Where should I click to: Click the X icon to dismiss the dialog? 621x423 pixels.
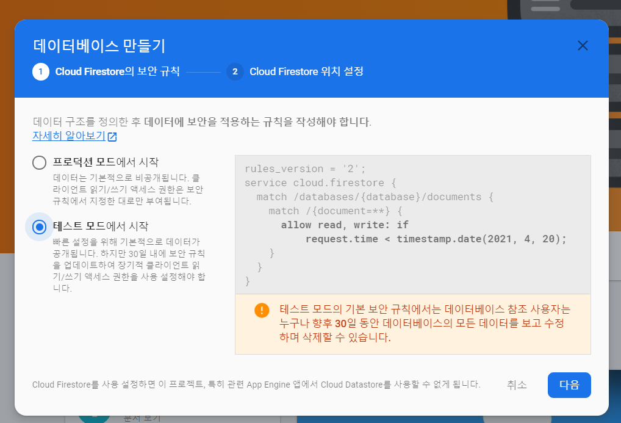583,45
